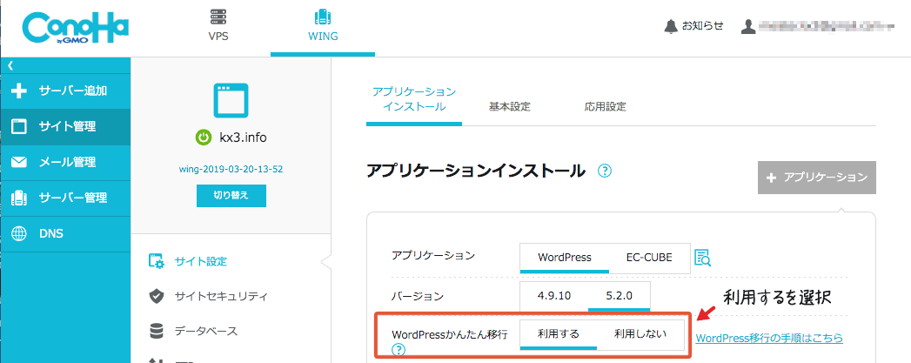Screen dimensions: 911x363
Task: Switch to the WING service tab
Action: (x=323, y=27)
